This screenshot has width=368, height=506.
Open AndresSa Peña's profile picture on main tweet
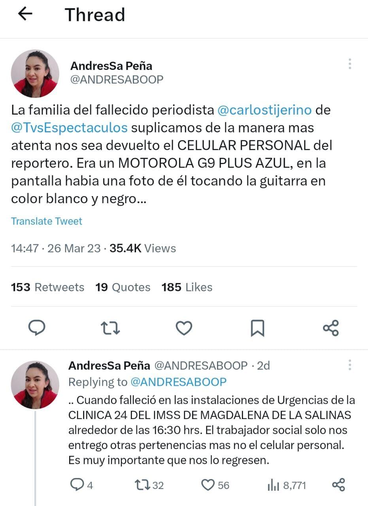(35, 74)
